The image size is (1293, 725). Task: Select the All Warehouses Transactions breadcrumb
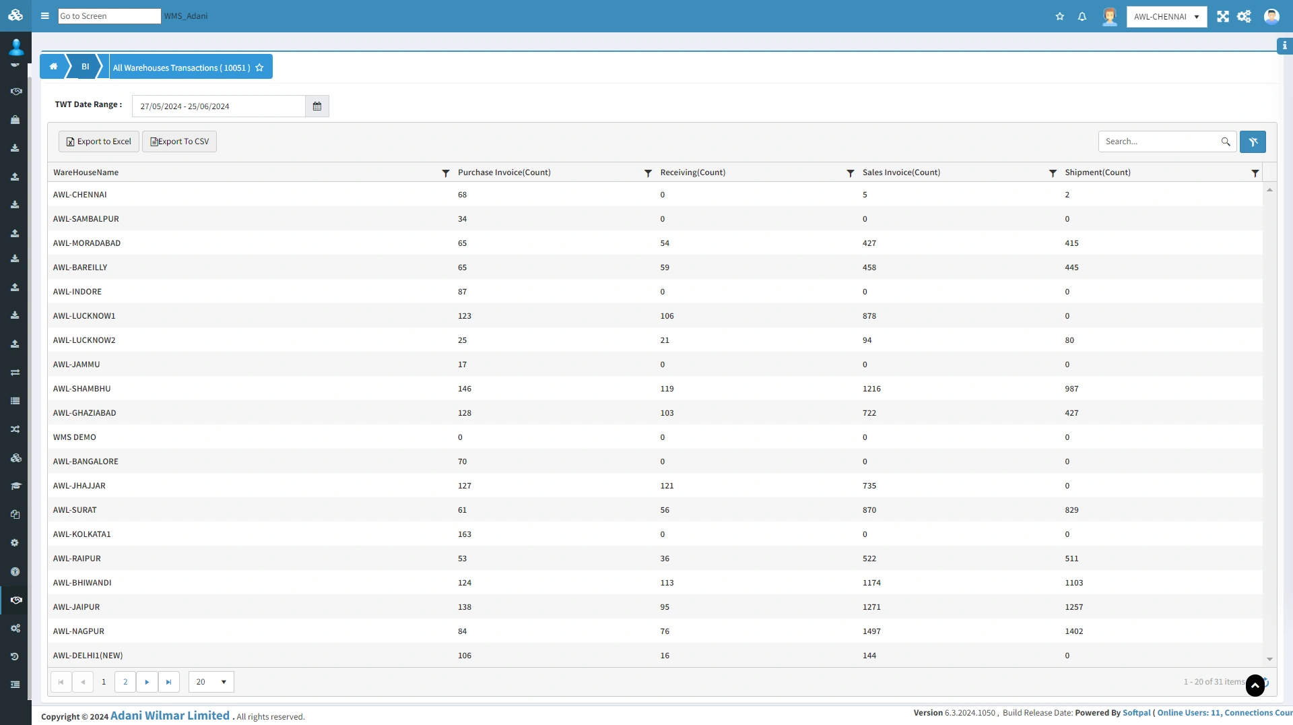pyautogui.click(x=181, y=68)
